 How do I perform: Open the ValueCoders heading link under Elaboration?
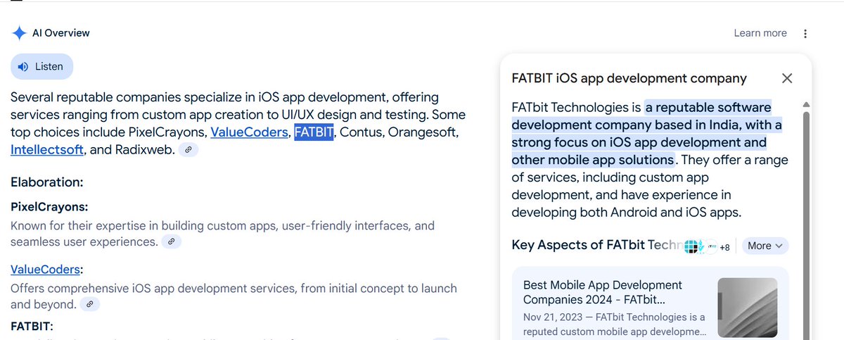pyautogui.click(x=45, y=270)
